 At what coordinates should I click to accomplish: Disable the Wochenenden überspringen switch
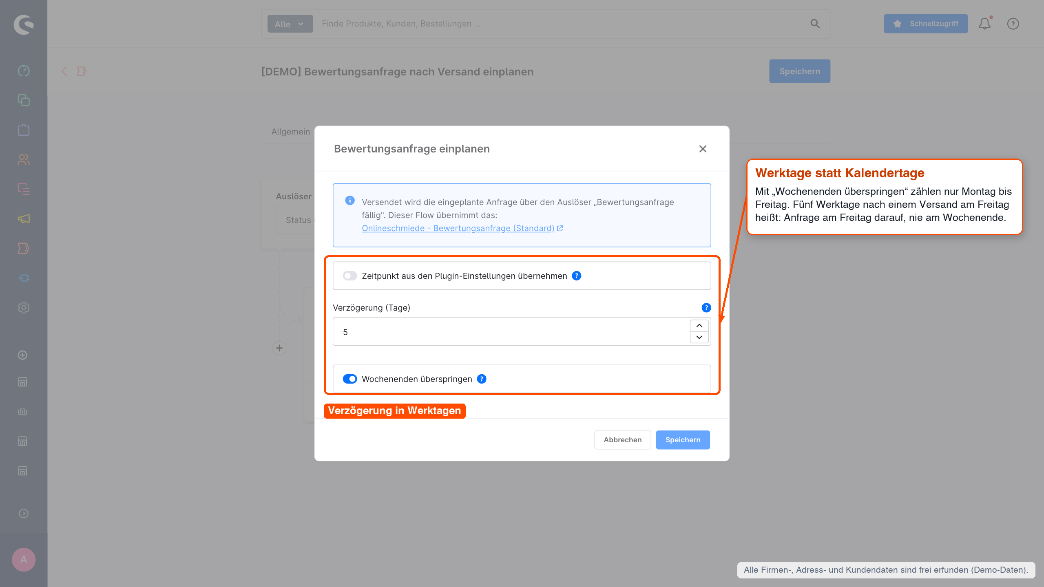click(x=350, y=379)
